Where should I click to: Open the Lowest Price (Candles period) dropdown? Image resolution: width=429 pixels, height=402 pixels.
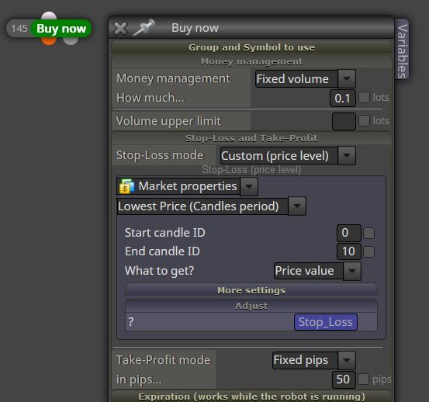211,206
